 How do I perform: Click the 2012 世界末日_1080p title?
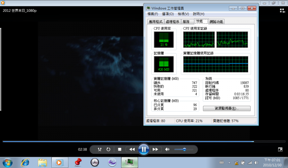tap(20, 11)
